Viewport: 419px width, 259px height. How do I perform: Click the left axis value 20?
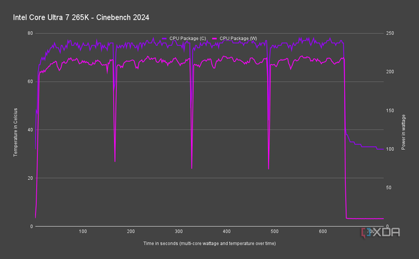(30, 178)
